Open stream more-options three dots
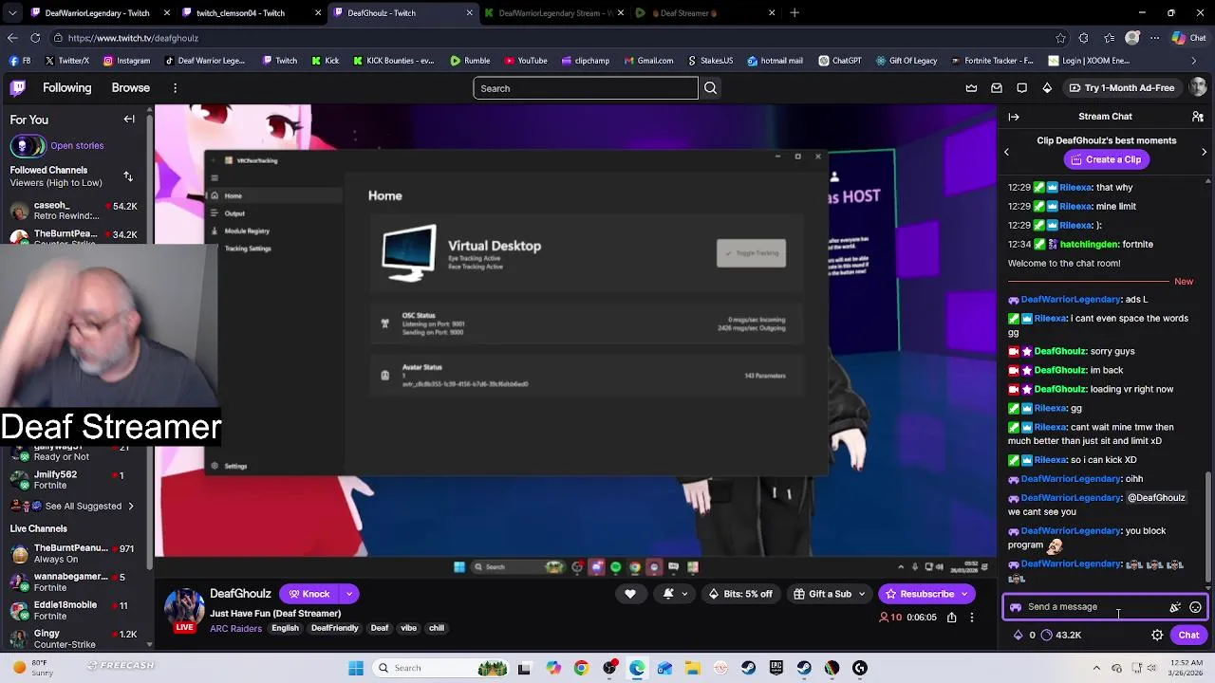1215x683 pixels. click(x=971, y=618)
